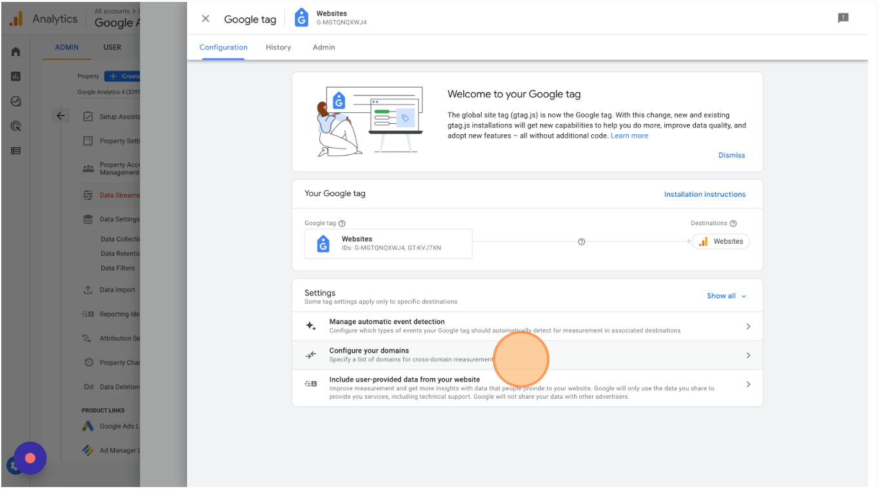881x489 pixels.
Task: Dismiss the welcome banner
Action: point(731,155)
